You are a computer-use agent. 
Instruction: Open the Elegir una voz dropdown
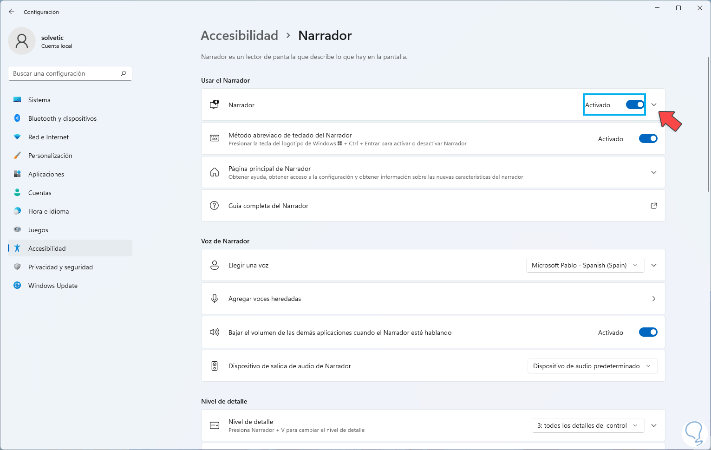click(585, 265)
